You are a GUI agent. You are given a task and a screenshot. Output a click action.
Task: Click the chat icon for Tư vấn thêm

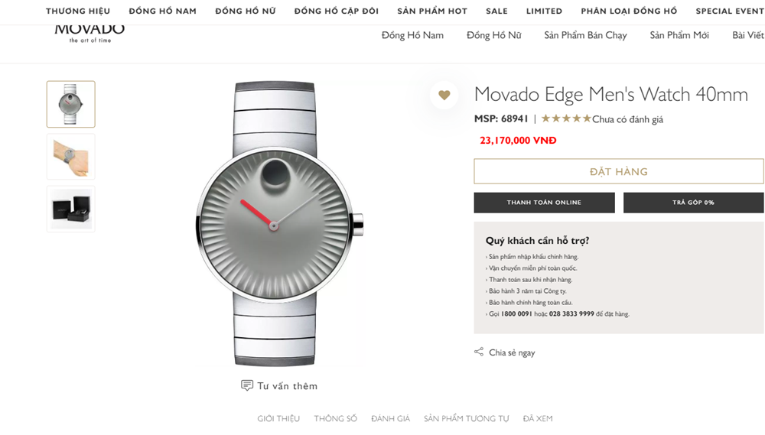pyautogui.click(x=246, y=385)
